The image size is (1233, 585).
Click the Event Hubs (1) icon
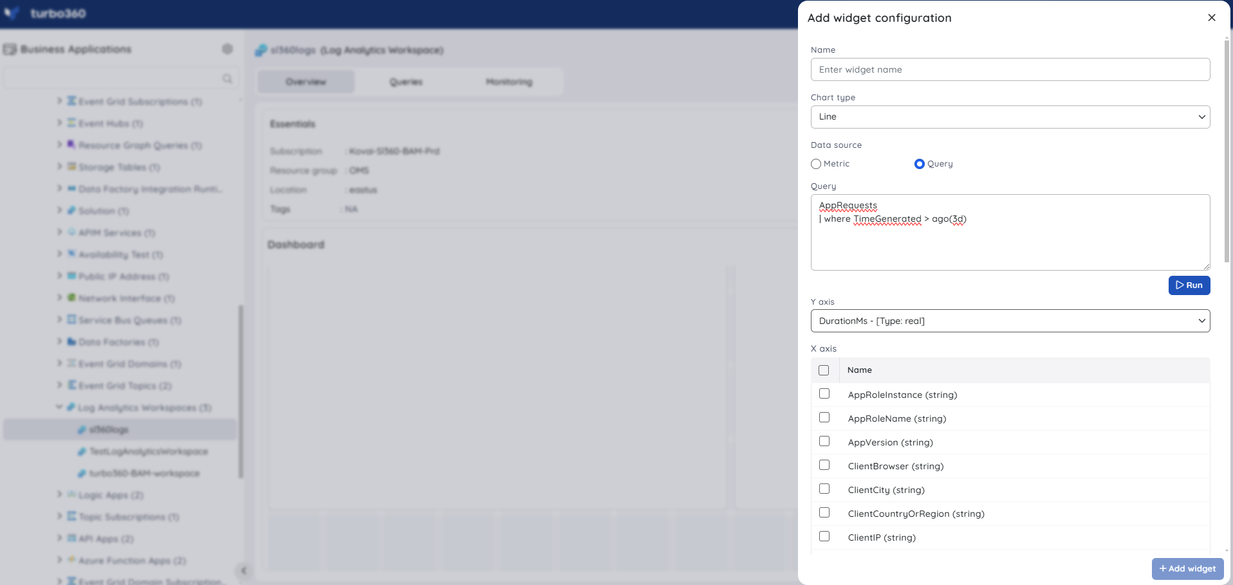tap(71, 123)
